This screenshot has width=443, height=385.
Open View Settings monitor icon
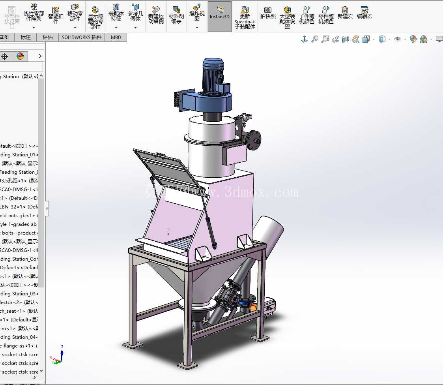(x=439, y=39)
